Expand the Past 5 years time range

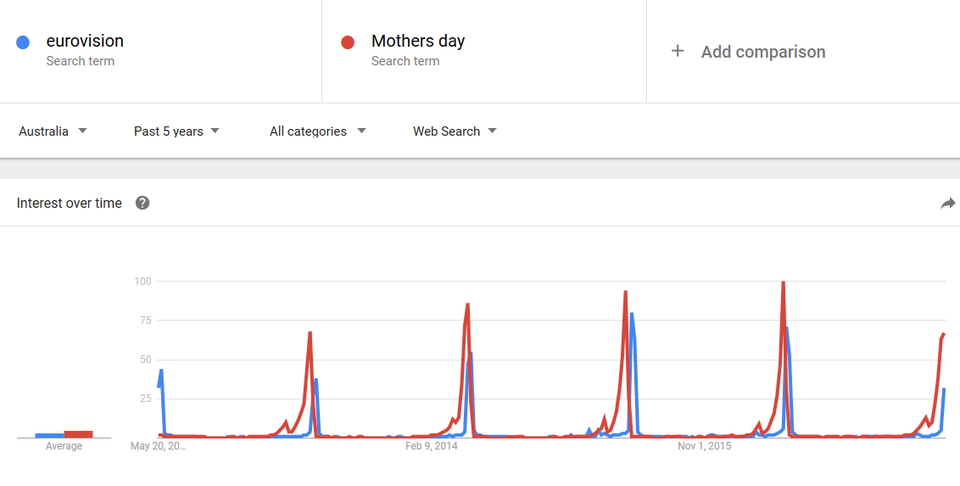pos(176,131)
